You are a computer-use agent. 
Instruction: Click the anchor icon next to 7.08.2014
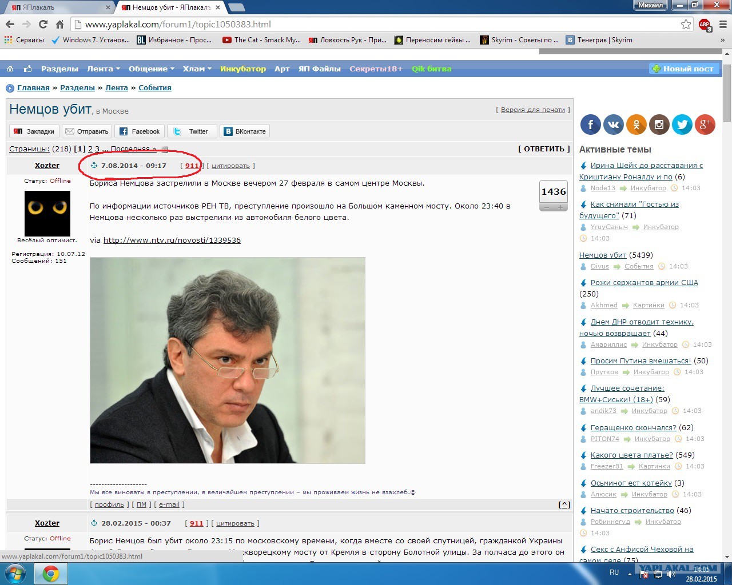coord(94,165)
